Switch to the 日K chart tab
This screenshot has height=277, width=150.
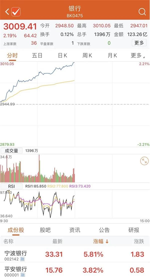[x=62, y=55]
